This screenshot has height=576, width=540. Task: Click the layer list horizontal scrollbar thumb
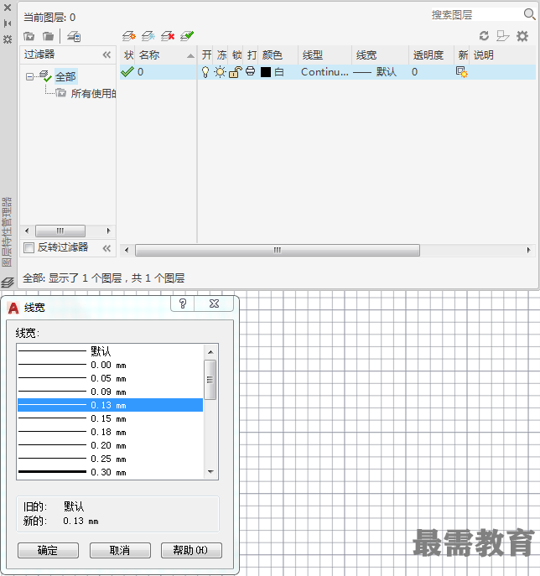pos(278,250)
